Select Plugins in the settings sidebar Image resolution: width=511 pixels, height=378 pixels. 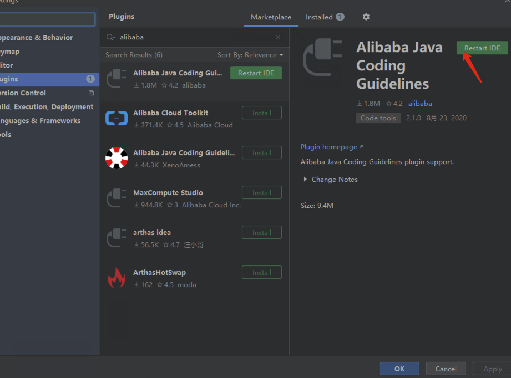coord(49,79)
